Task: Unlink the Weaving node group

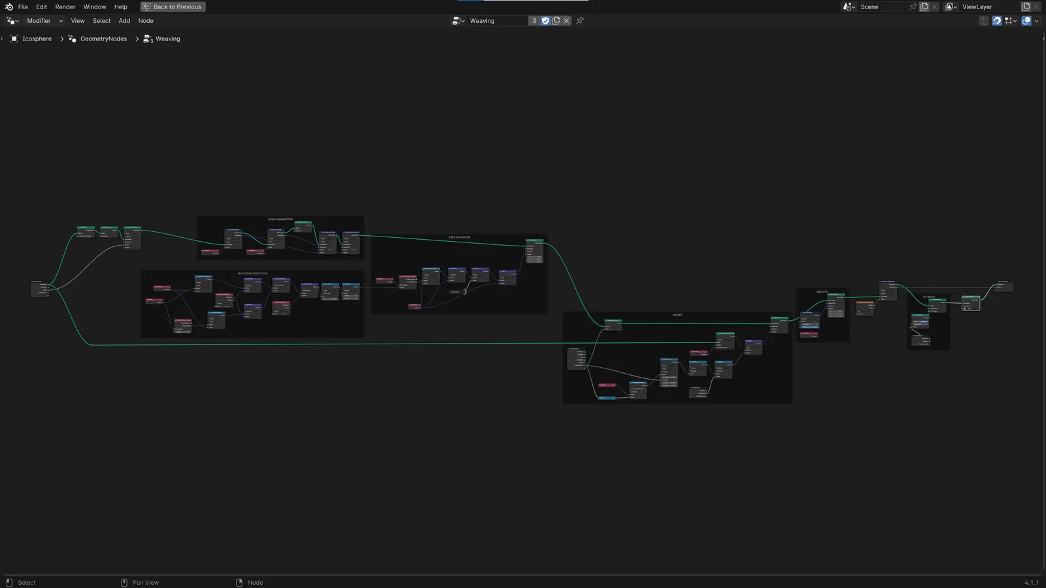Action: click(x=566, y=20)
